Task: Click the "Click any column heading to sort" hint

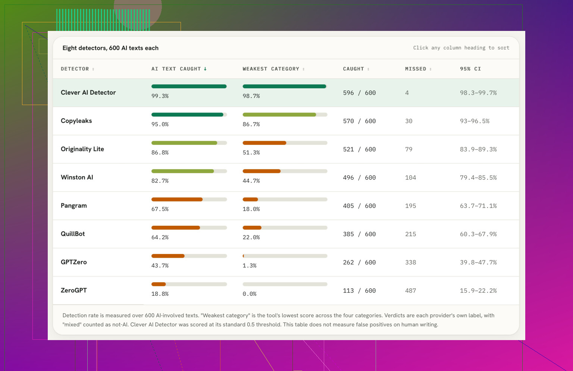Action: [x=461, y=48]
